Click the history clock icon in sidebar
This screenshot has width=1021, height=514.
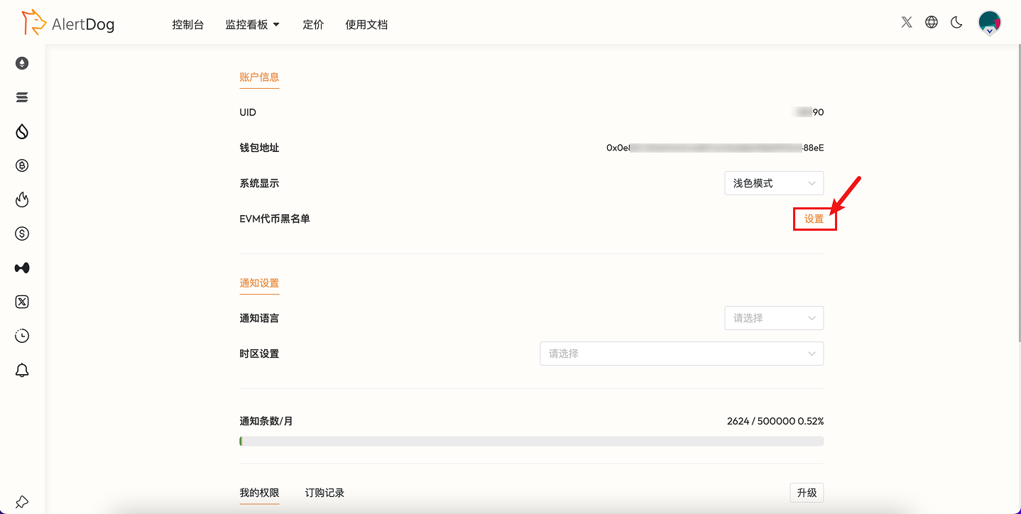click(21, 336)
